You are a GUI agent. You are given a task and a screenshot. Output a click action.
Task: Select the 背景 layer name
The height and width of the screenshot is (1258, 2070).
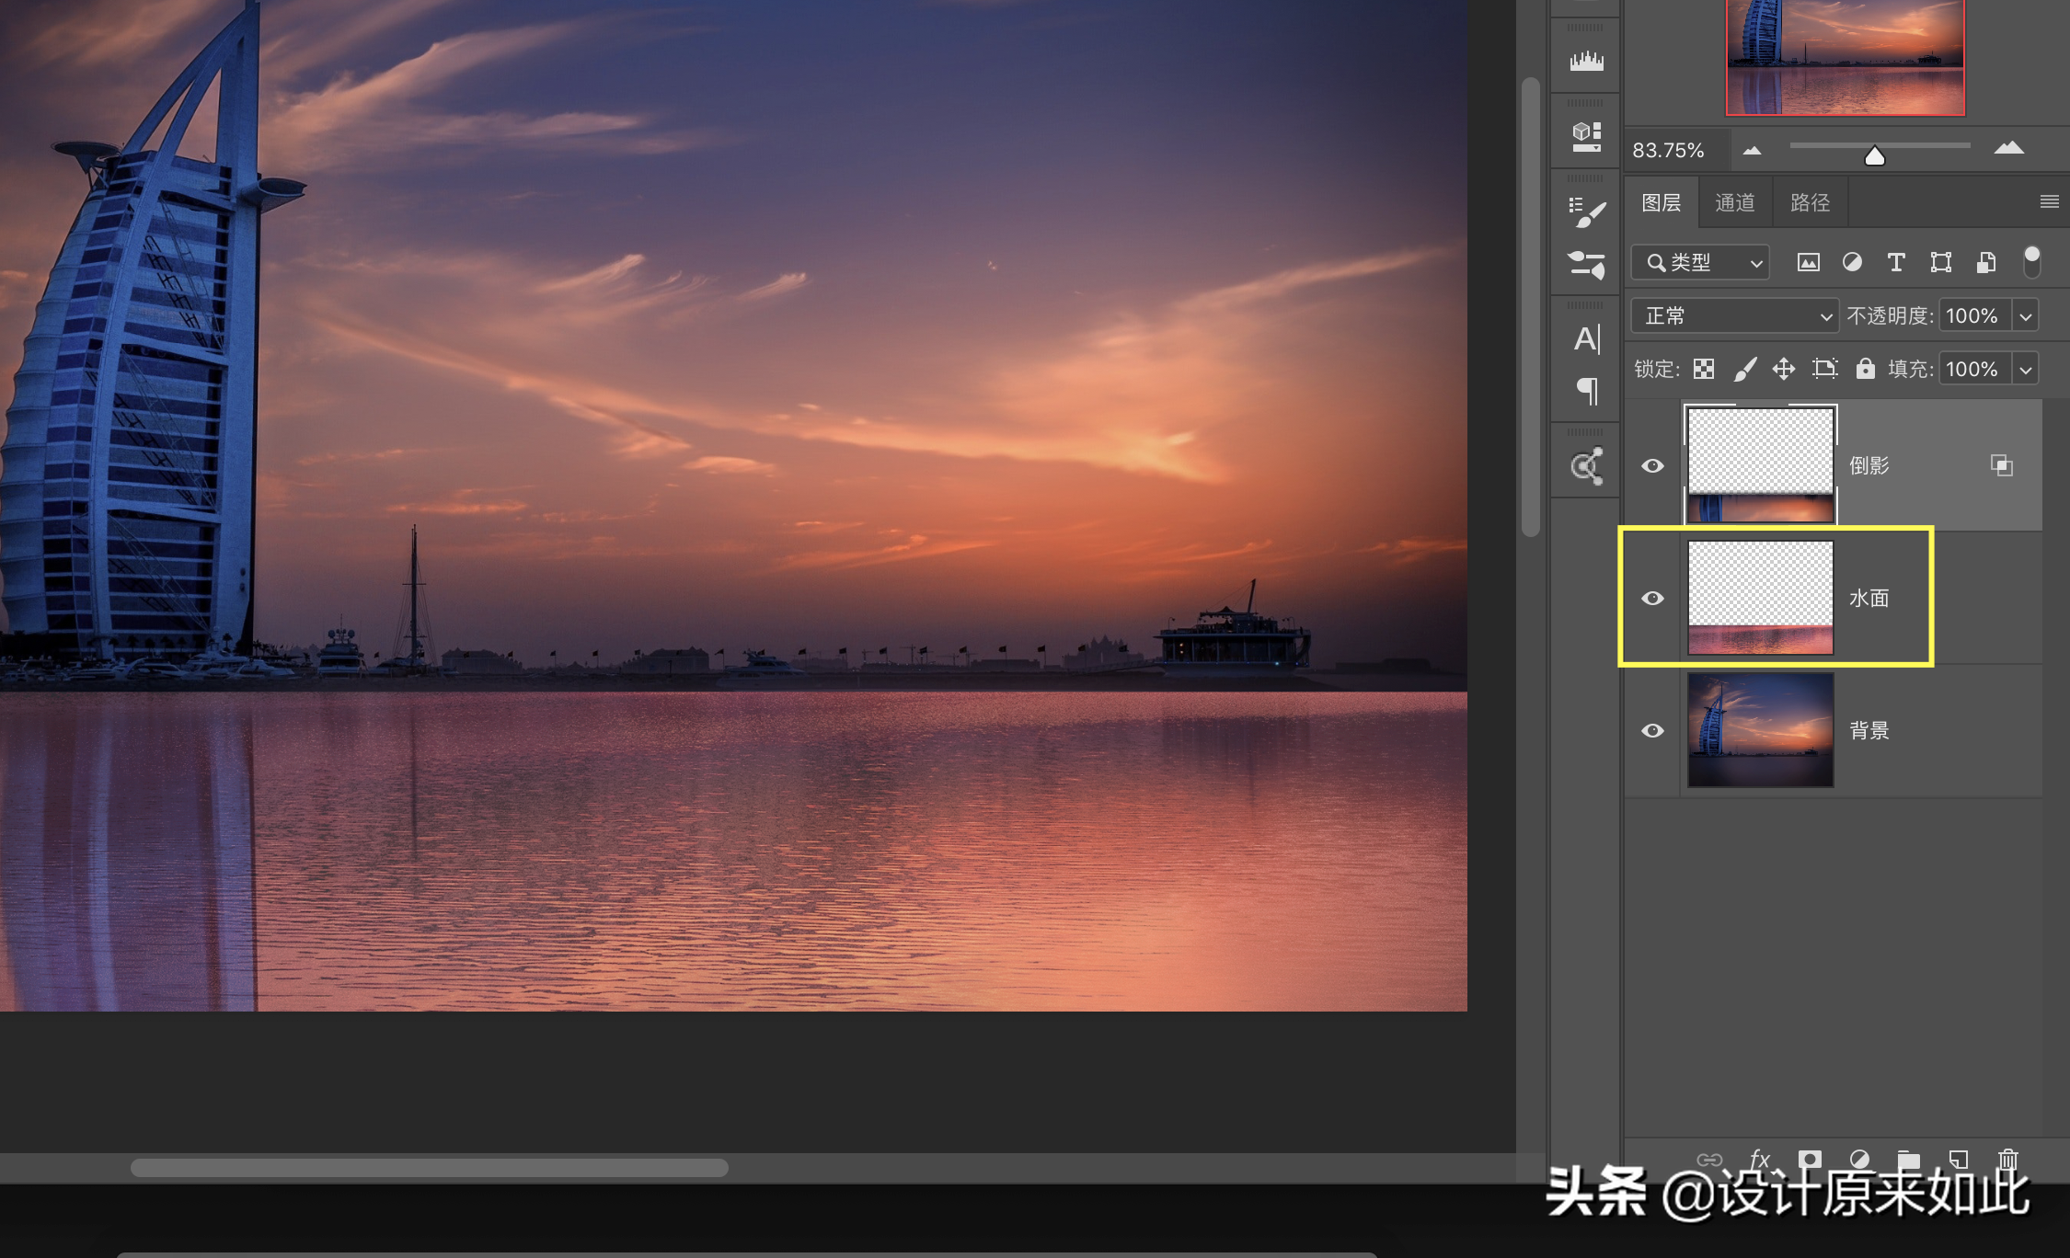1869,730
